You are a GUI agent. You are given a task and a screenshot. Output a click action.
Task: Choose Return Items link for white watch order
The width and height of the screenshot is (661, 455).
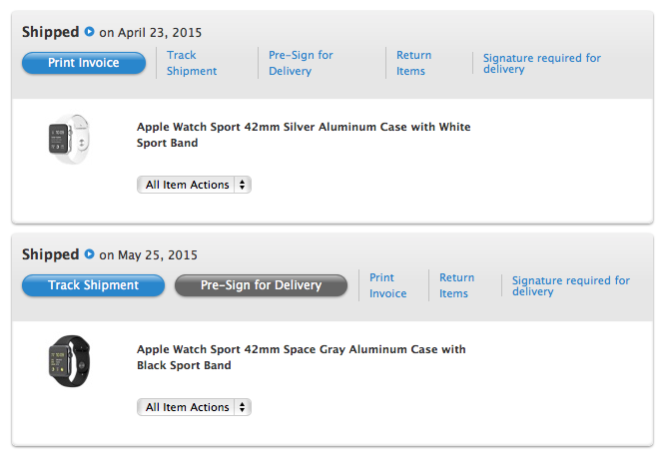pos(413,63)
